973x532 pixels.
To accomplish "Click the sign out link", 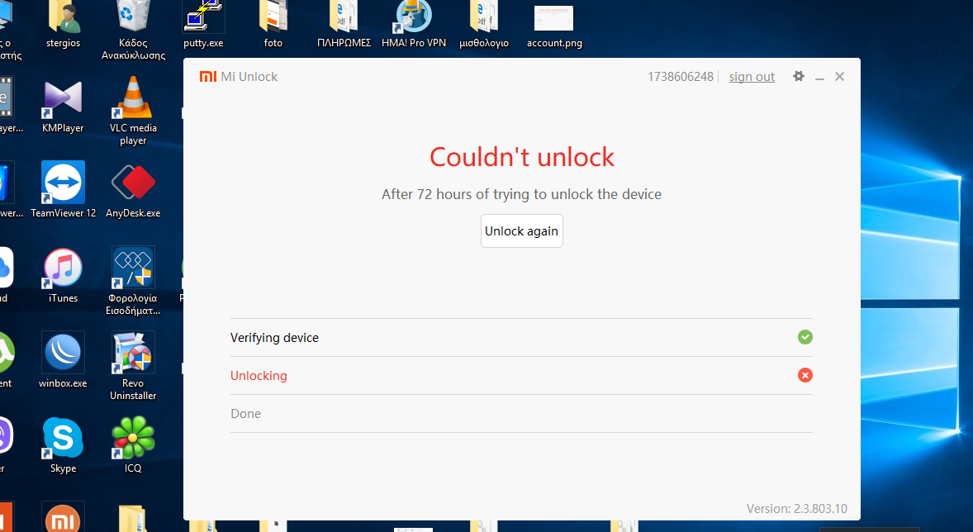I will click(x=752, y=77).
